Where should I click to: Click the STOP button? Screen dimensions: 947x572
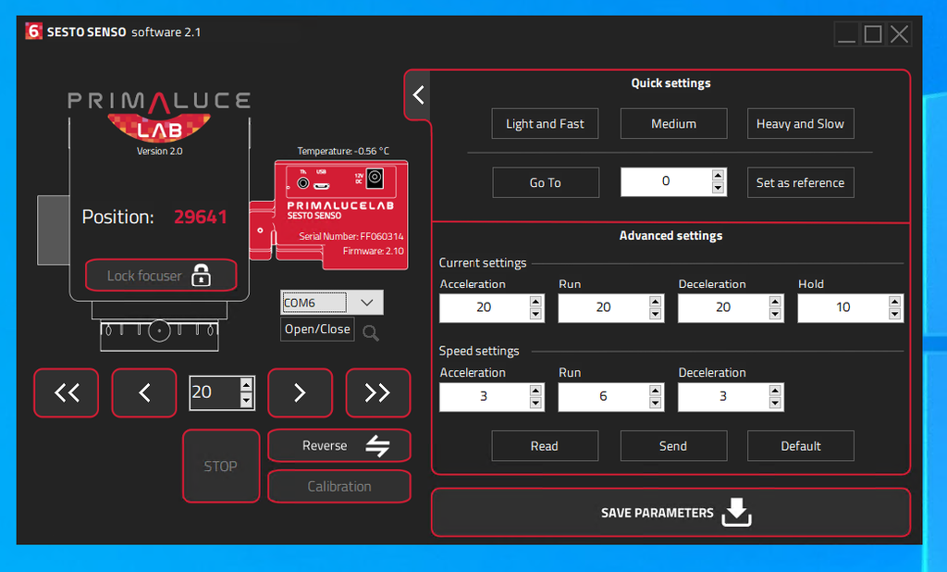pos(221,466)
